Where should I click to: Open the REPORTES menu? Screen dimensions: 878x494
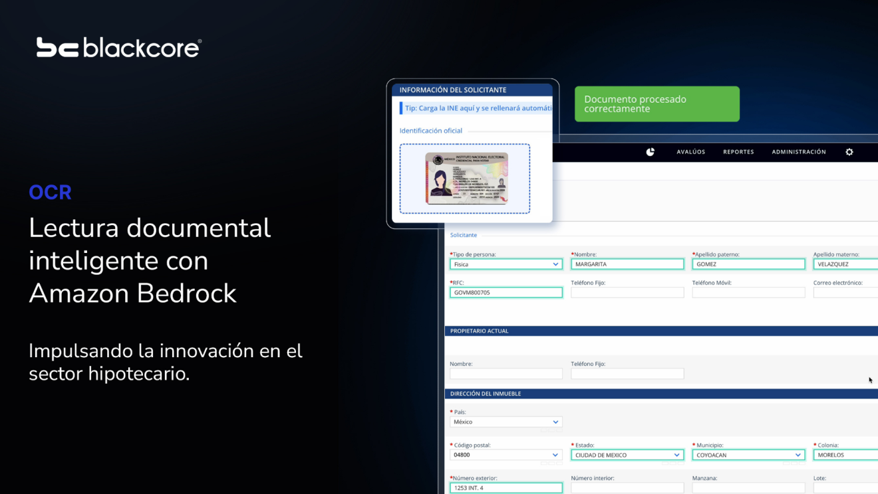click(738, 152)
